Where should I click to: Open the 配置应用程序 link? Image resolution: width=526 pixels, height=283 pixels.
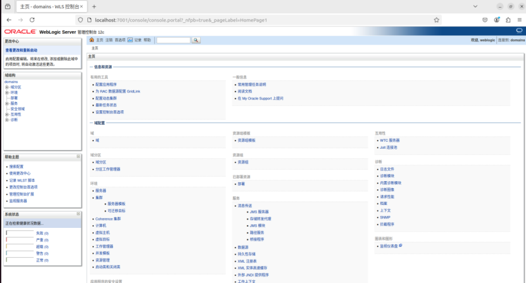106,84
